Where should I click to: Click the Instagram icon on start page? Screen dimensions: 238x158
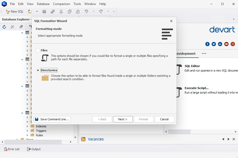pos(233,44)
